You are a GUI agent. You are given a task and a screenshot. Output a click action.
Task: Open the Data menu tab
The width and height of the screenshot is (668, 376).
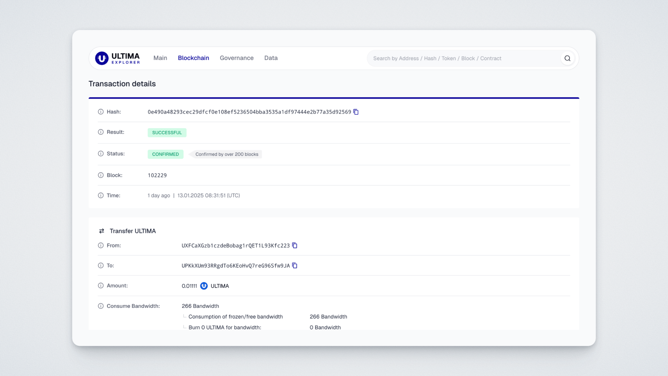pyautogui.click(x=271, y=58)
